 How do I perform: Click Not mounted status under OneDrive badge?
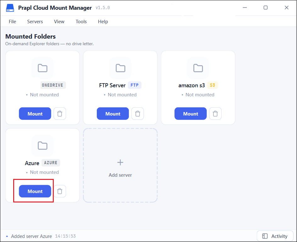44,94
